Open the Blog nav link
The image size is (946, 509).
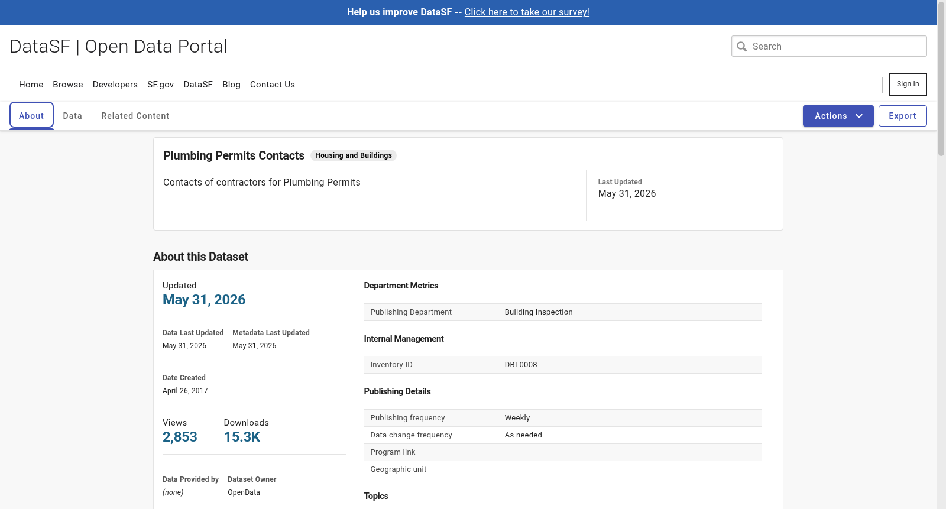[x=231, y=85]
